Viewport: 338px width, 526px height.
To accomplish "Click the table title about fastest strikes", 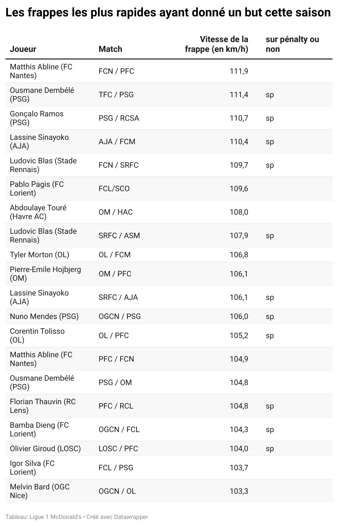I will coord(168,13).
